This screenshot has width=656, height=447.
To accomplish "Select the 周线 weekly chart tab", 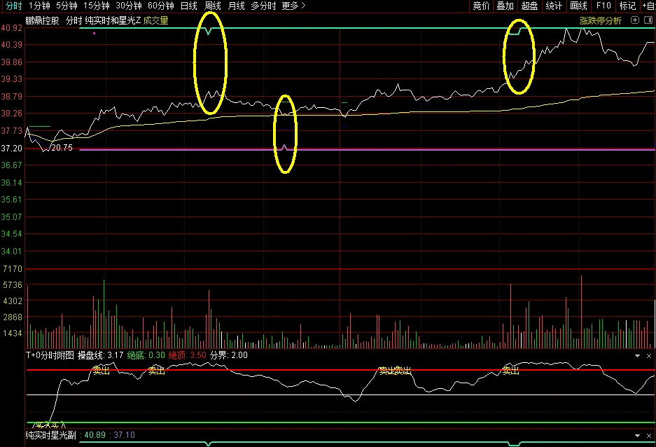I will [213, 6].
